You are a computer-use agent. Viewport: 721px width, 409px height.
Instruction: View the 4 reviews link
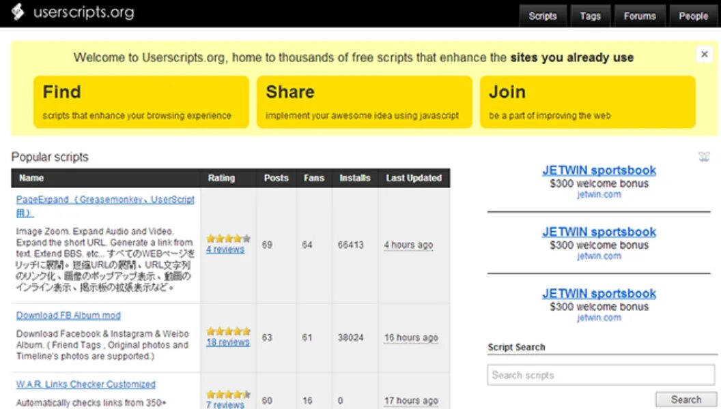click(225, 249)
